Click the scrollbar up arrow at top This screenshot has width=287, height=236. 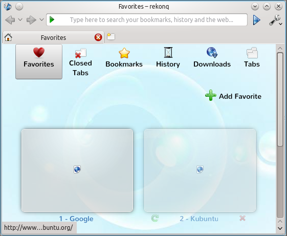(280, 49)
